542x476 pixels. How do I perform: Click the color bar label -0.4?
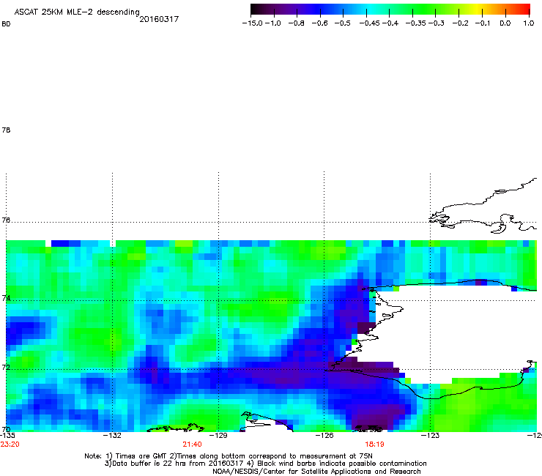390,23
